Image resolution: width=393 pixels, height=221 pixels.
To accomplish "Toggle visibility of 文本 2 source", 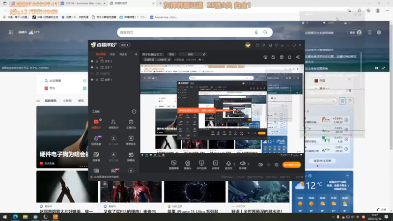I will [x=92, y=61].
